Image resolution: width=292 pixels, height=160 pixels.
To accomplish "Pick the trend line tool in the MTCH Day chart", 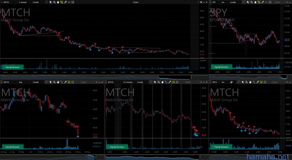I will coord(62,82).
